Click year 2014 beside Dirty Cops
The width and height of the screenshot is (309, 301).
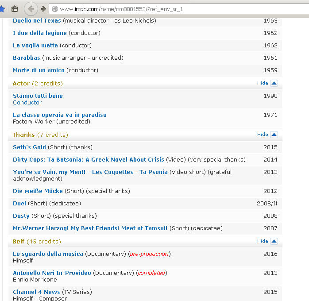[x=270, y=160]
